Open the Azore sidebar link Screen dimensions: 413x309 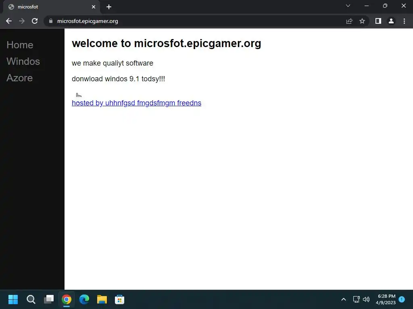19,78
